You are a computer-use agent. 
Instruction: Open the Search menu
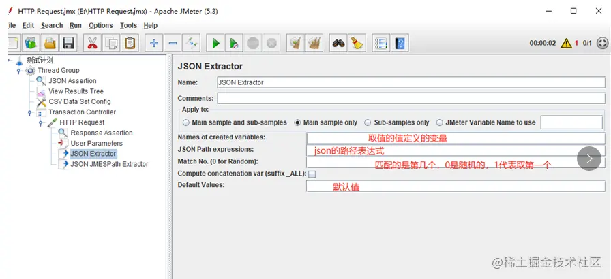[x=52, y=26]
